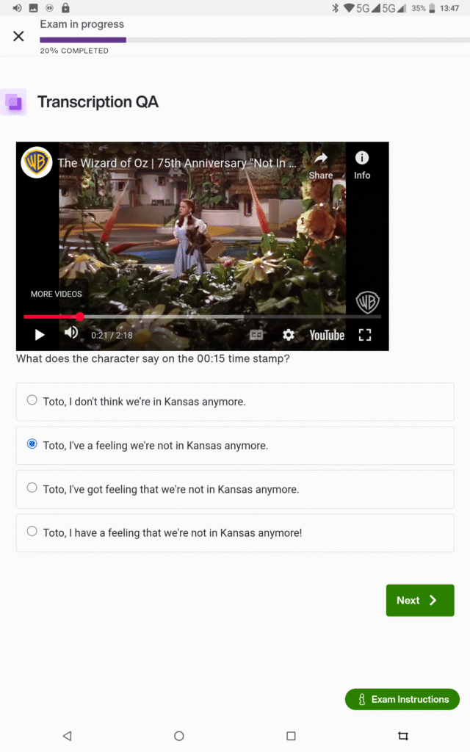Toggle closed captions CC icon

click(x=256, y=335)
